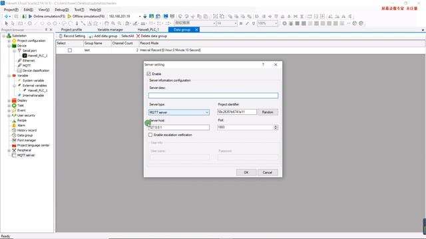The height and width of the screenshot is (239, 426).
Task: Close the Data group tab
Action: pyautogui.click(x=196, y=29)
